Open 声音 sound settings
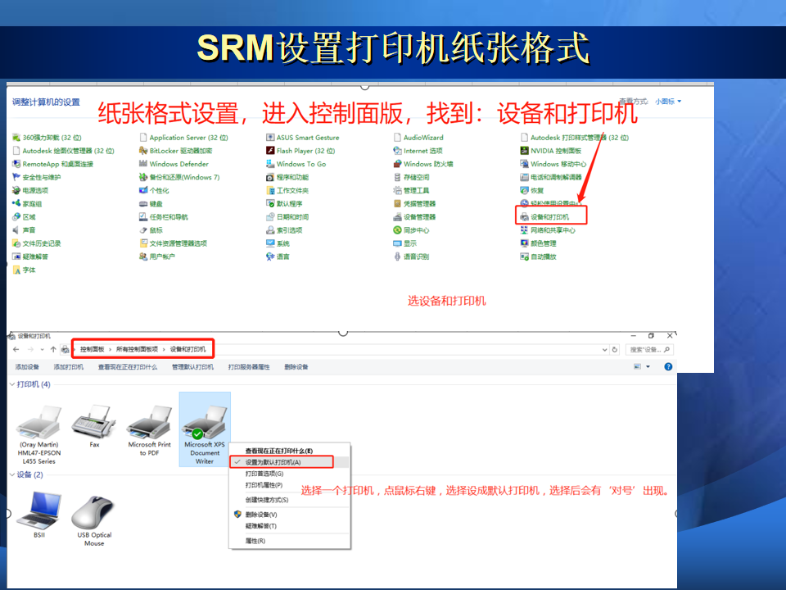The image size is (786, 590). (x=24, y=230)
